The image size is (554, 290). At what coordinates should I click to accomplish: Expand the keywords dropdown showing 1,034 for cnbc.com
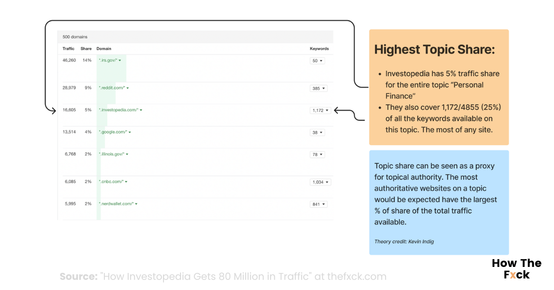pyautogui.click(x=320, y=182)
